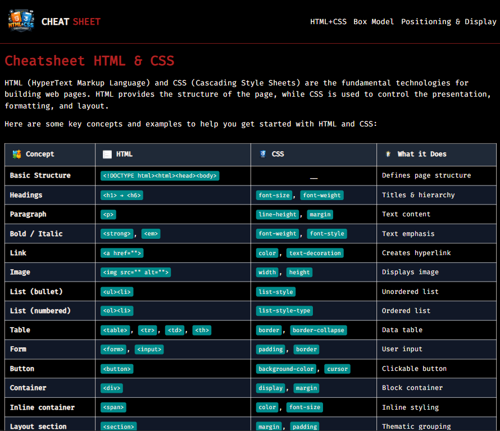500x431 pixels.
Task: Click the <ol><li> code tag
Action: [x=117, y=311]
